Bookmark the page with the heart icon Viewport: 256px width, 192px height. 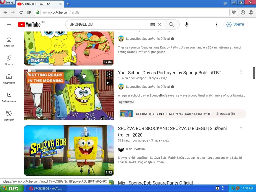click(234, 12)
